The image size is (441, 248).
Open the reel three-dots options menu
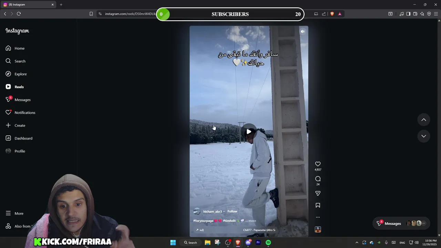point(318,217)
